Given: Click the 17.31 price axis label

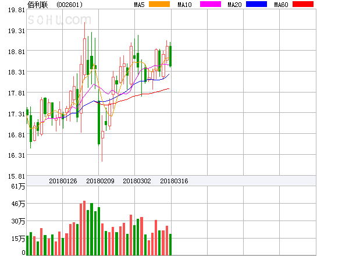Looking at the screenshot, I should 16,114.
